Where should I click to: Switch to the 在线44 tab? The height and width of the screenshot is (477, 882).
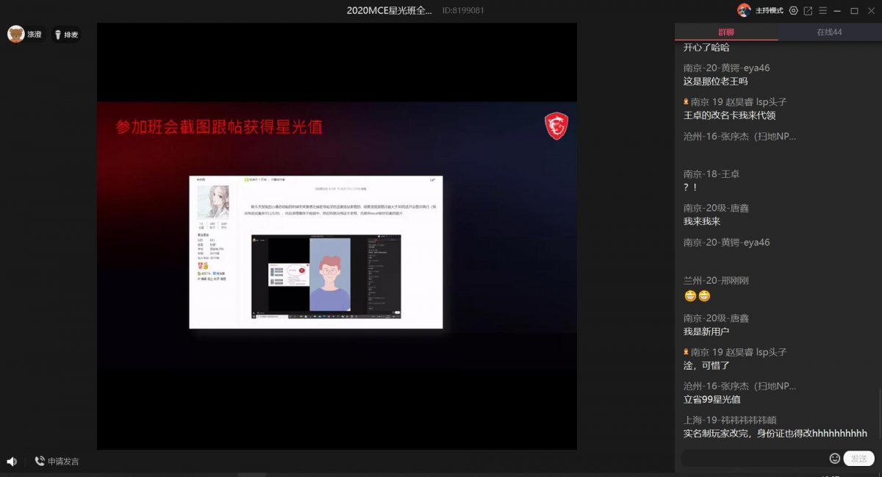pos(829,32)
